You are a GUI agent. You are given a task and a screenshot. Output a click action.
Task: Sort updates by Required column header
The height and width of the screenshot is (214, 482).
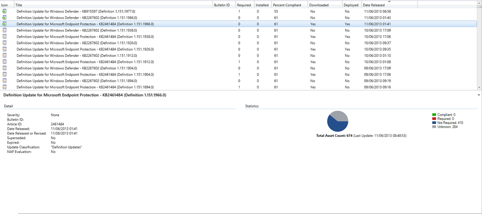[x=245, y=5]
